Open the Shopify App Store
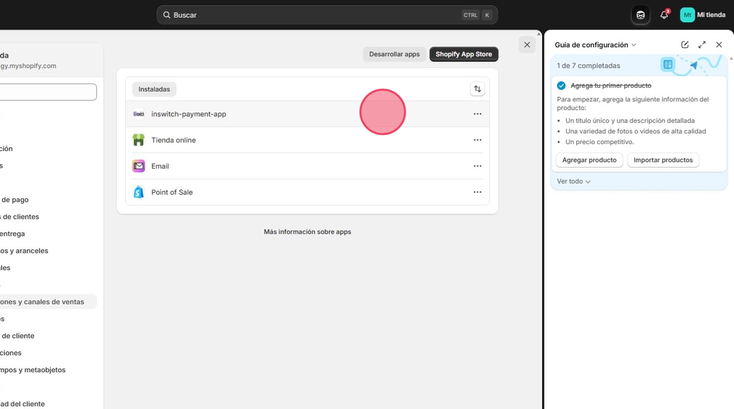Viewport: 734px width, 409px height. pos(463,54)
